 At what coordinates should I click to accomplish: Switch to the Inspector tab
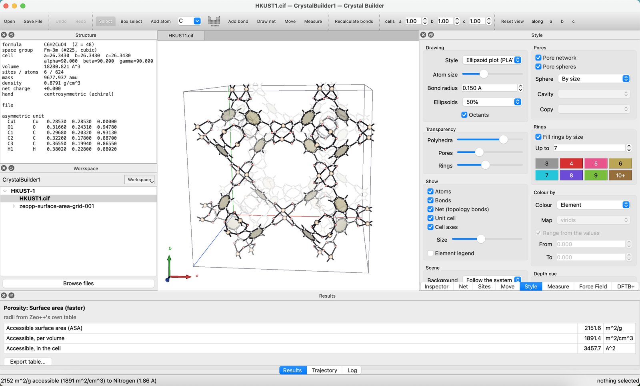[x=436, y=286]
